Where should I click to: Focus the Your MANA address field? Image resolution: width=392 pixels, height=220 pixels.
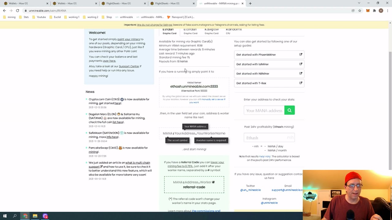click(x=264, y=110)
